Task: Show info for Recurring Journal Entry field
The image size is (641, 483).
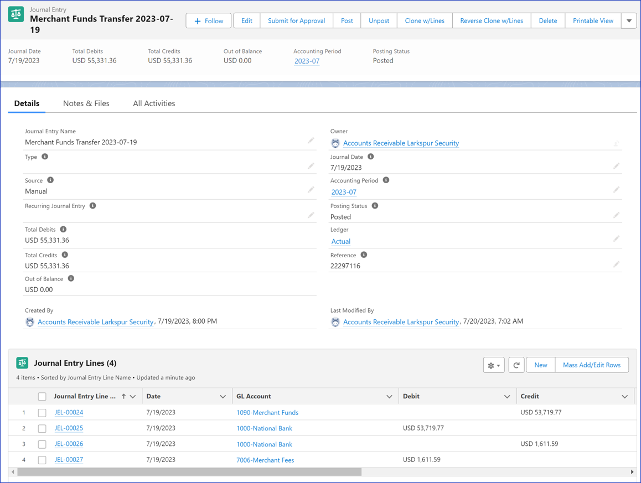Action: (93, 206)
